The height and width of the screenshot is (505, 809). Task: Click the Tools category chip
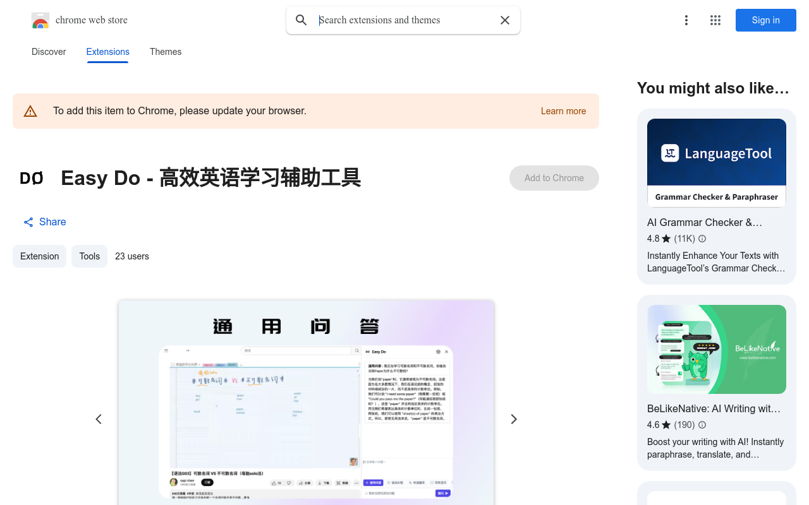click(90, 256)
